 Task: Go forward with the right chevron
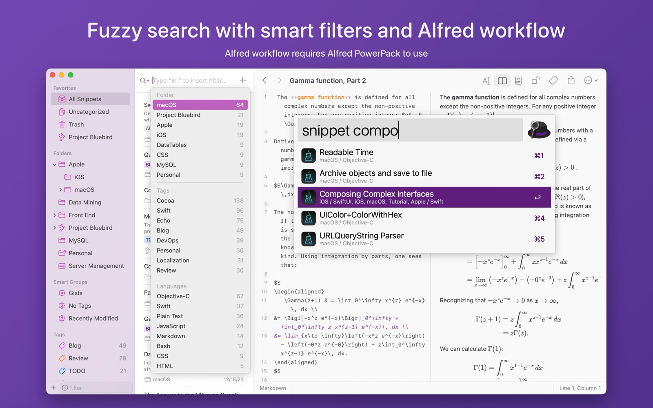coord(279,80)
